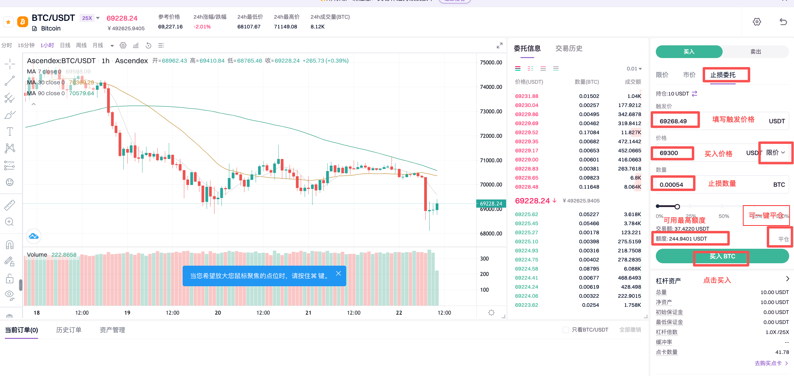Screen dimensions: 794x376
Task: Pick the ruler measure tool
Action: pos(10,205)
